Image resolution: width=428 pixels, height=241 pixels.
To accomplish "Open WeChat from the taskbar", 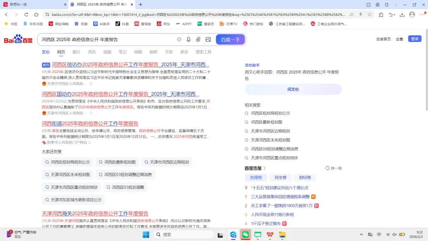I will pos(245,234).
